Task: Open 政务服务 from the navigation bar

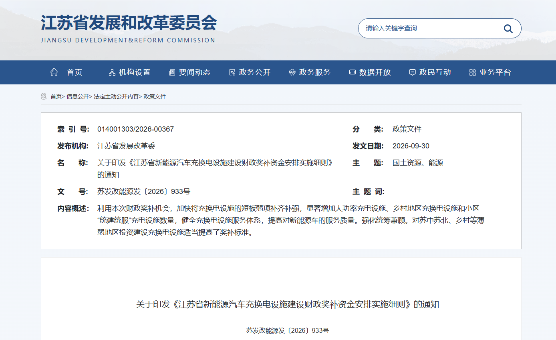Action: (x=315, y=72)
